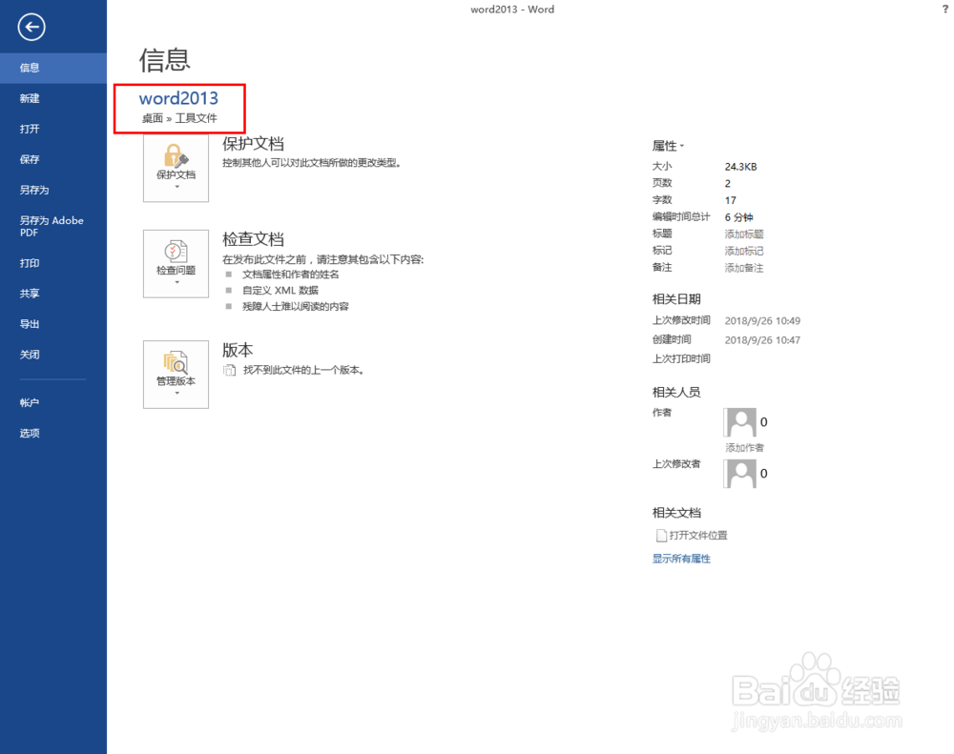The height and width of the screenshot is (754, 954).
Task: Click the 打开文件位置 document icon
Action: click(662, 535)
